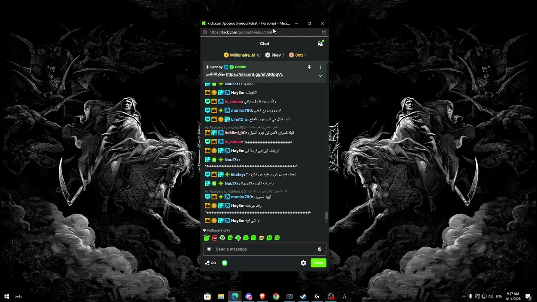
Task: Open the discord.gg/ufJdGpqVc link
Action: 254,75
